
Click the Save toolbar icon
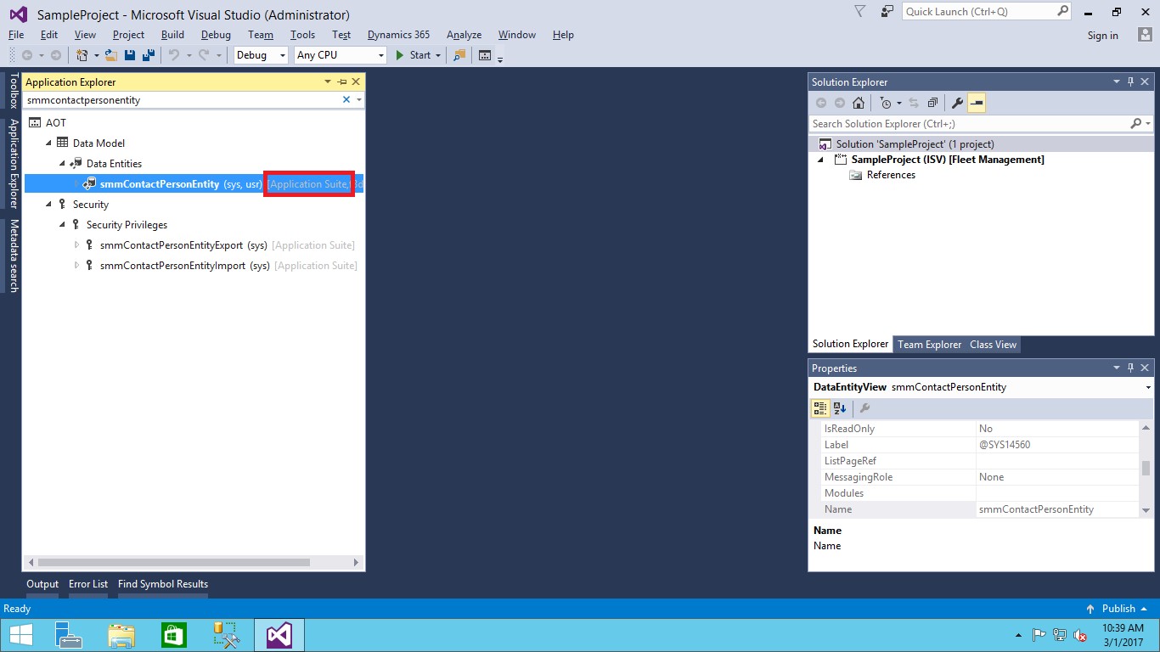coord(130,55)
